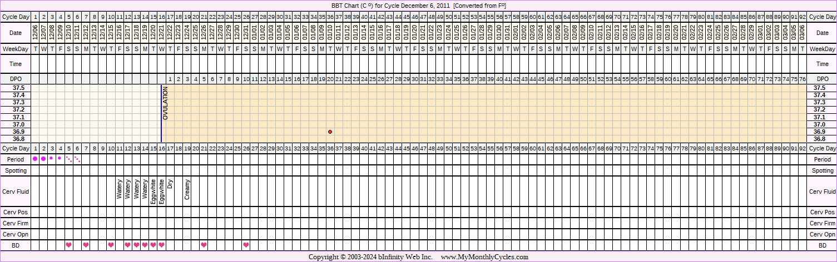The width and height of the screenshot is (837, 262).
Task: Click the BBT Chart title at the top
Action: 418,6
